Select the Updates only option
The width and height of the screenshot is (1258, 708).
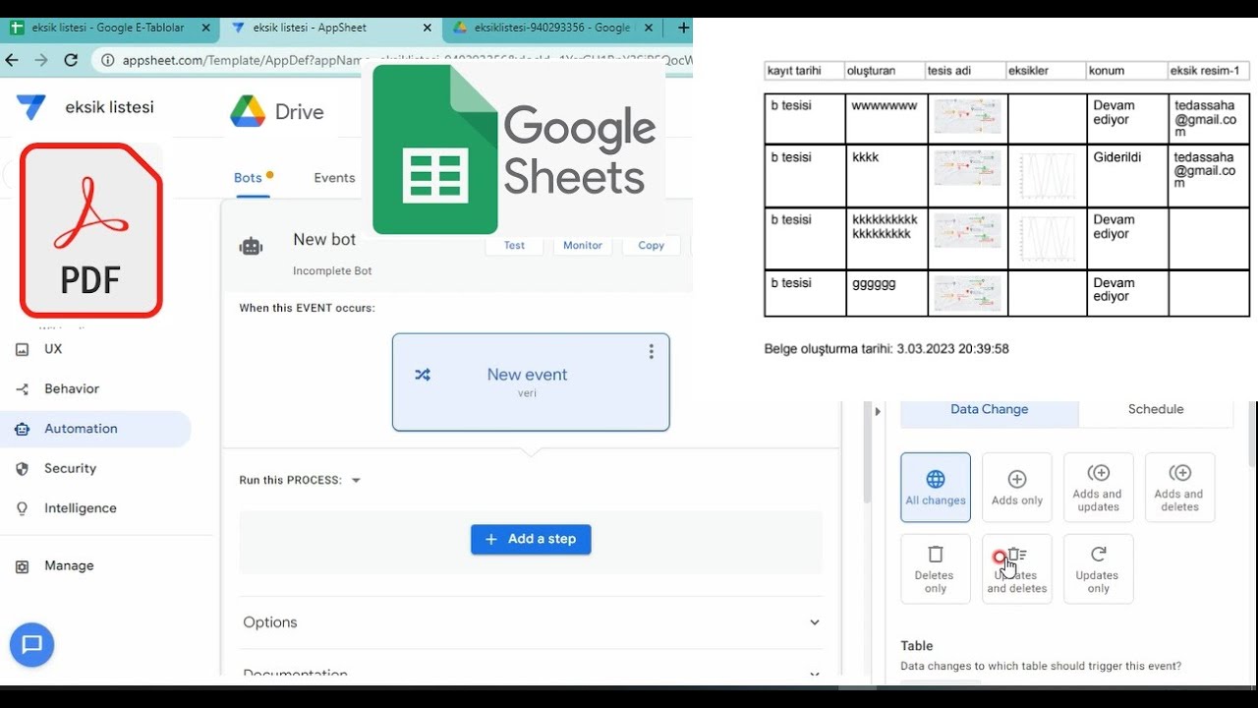pyautogui.click(x=1098, y=568)
